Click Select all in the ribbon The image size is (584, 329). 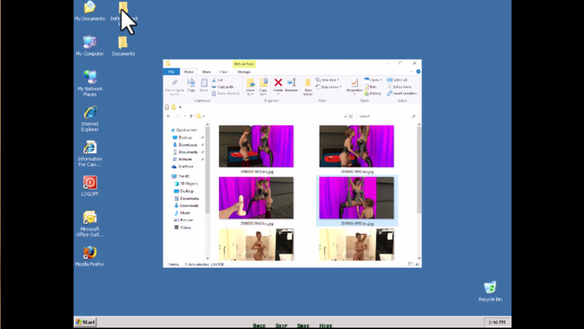pos(397,80)
